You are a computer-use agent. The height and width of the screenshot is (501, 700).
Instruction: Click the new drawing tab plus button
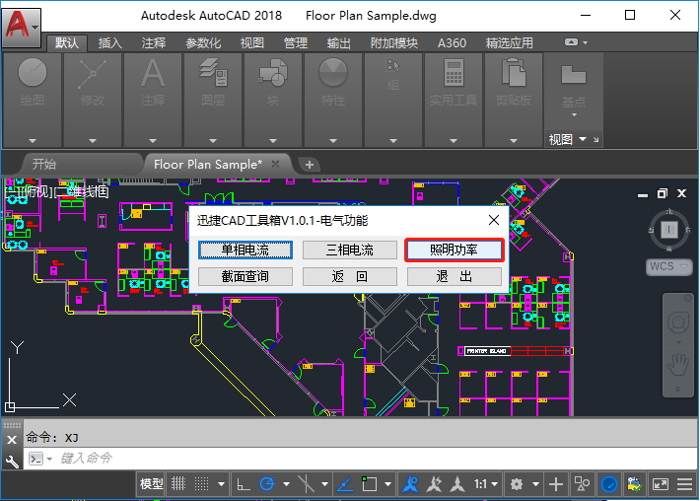[x=309, y=165]
